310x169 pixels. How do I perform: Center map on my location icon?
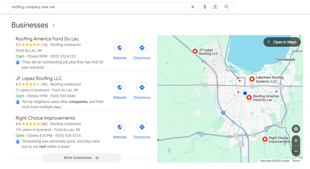[296, 129]
